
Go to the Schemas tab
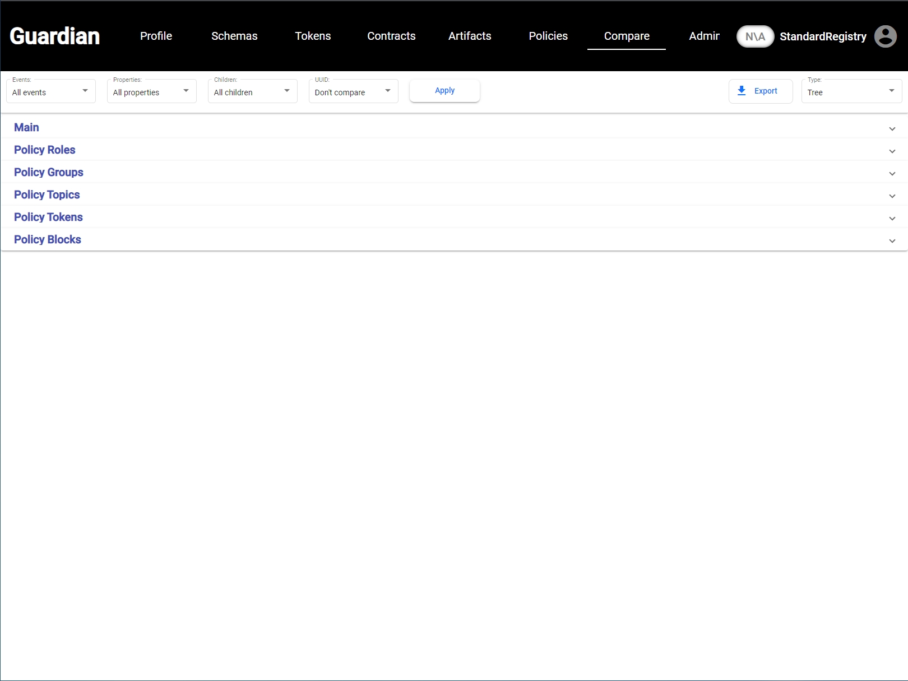[234, 36]
